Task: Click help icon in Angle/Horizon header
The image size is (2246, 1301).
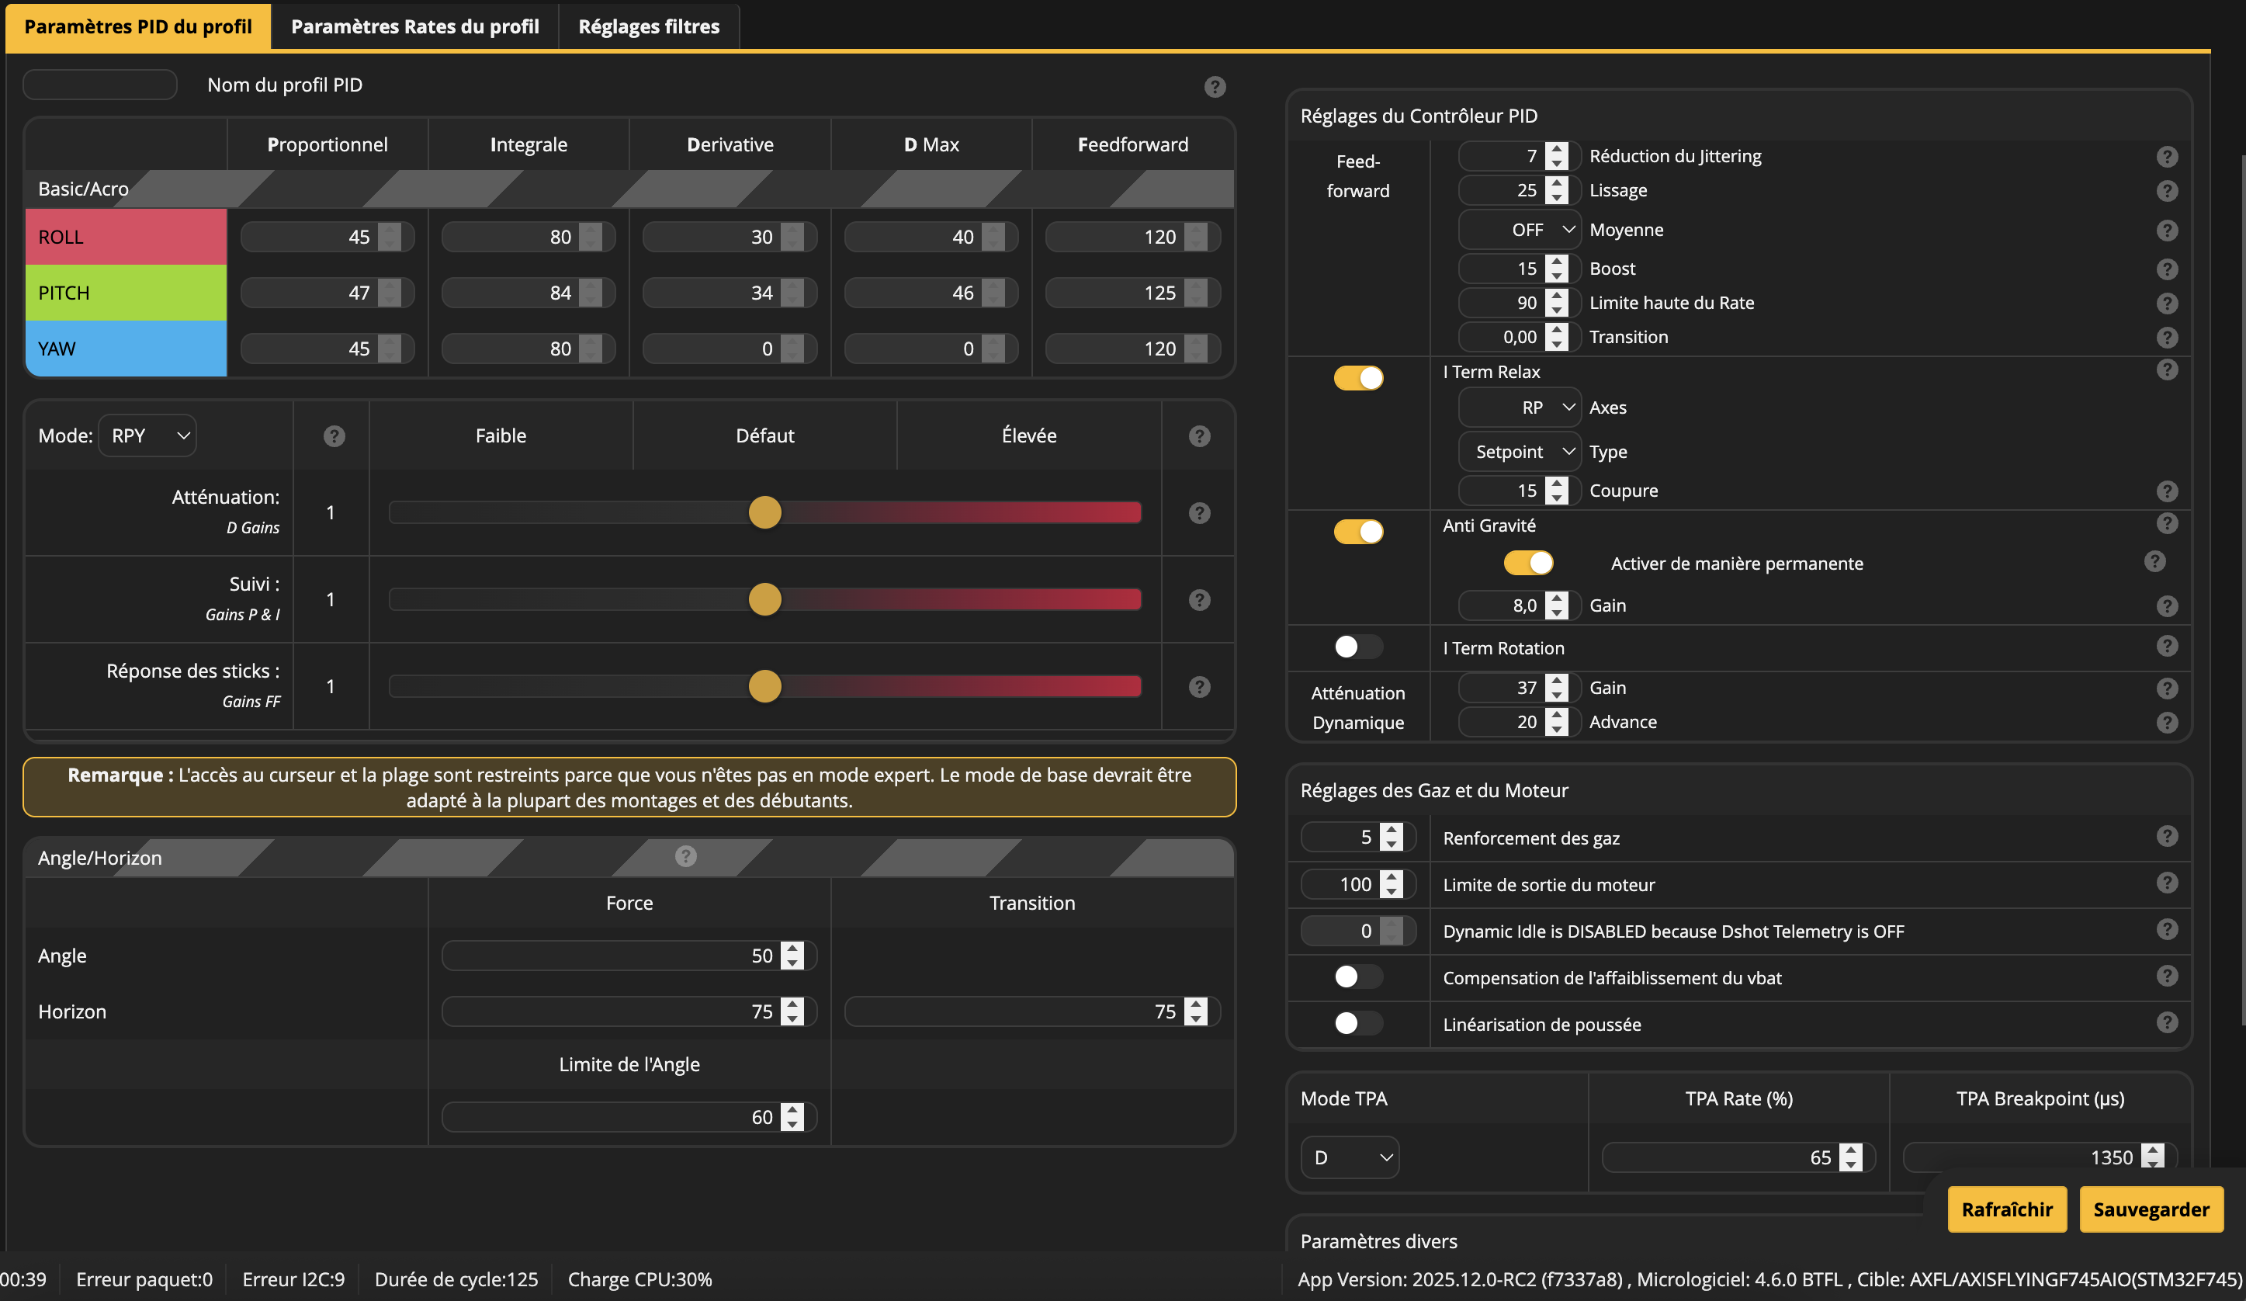Action: pyautogui.click(x=685, y=856)
